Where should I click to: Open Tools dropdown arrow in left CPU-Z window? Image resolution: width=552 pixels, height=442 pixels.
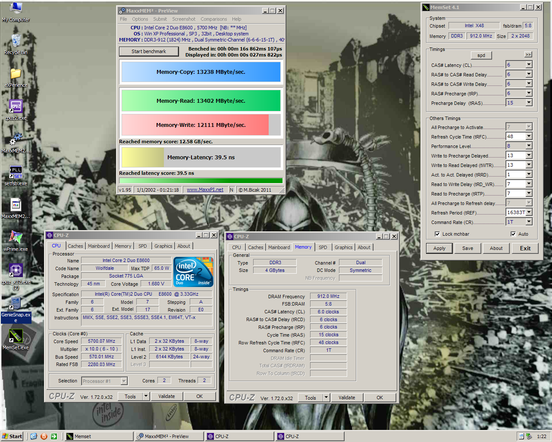pyautogui.click(x=146, y=396)
